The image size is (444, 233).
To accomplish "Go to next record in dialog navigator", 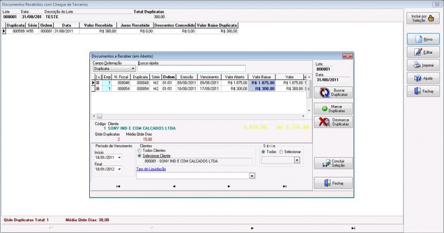I will coord(229,186).
